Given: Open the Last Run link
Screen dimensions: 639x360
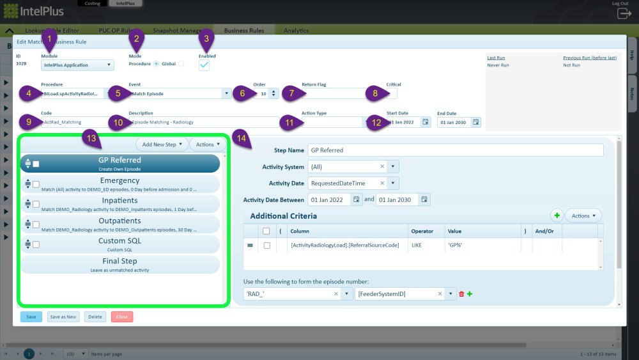Looking at the screenshot, I should tap(496, 58).
